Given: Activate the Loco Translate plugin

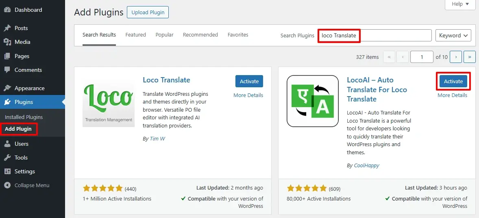Looking at the screenshot, I should (x=249, y=82).
